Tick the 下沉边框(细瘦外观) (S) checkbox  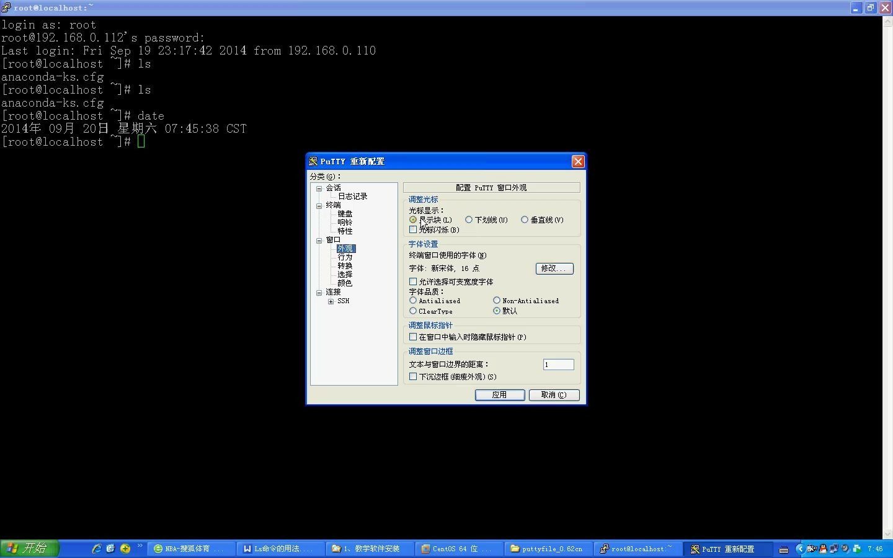pyautogui.click(x=413, y=377)
